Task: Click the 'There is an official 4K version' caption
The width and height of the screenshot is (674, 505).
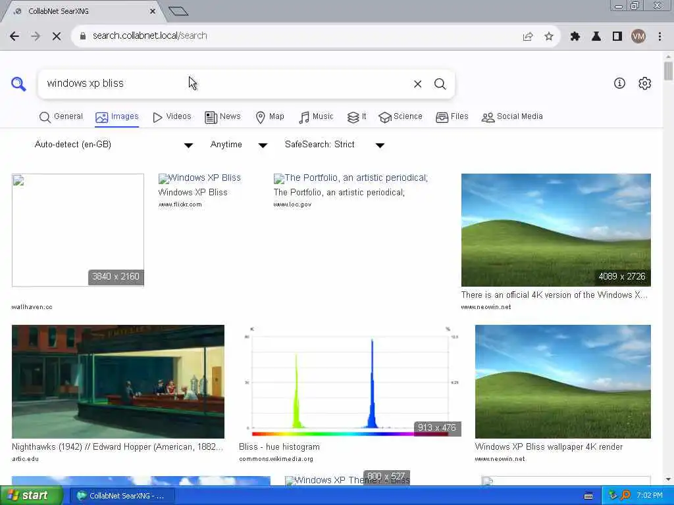Action: click(554, 295)
